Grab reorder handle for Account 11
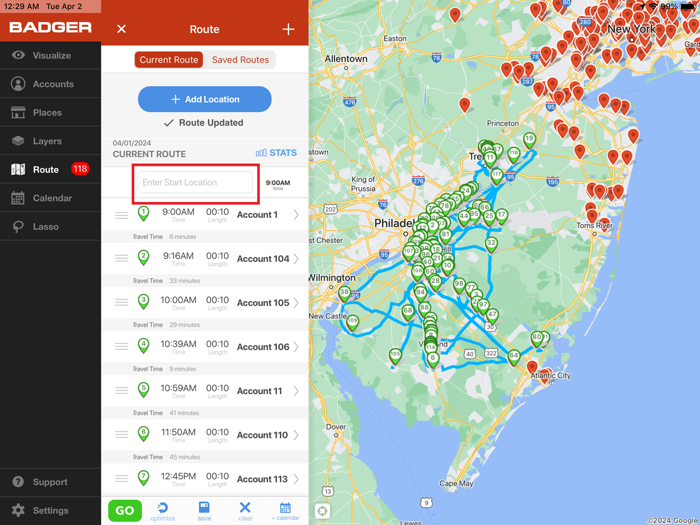Viewport: 700px width, 525px height. tap(121, 391)
